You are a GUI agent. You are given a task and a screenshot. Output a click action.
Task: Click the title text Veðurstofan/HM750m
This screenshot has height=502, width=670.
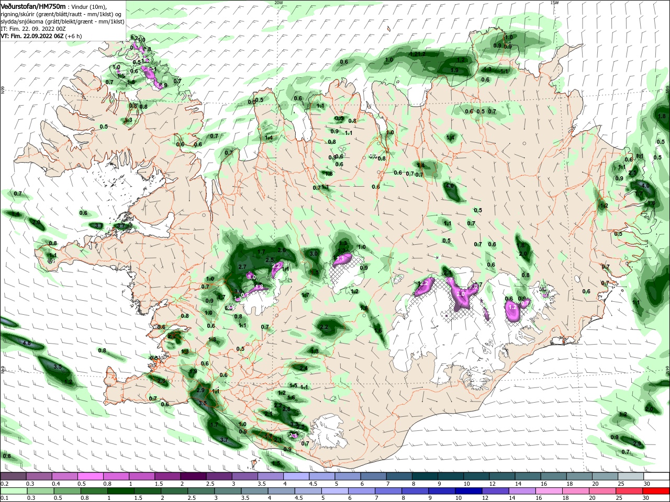pos(33,6)
